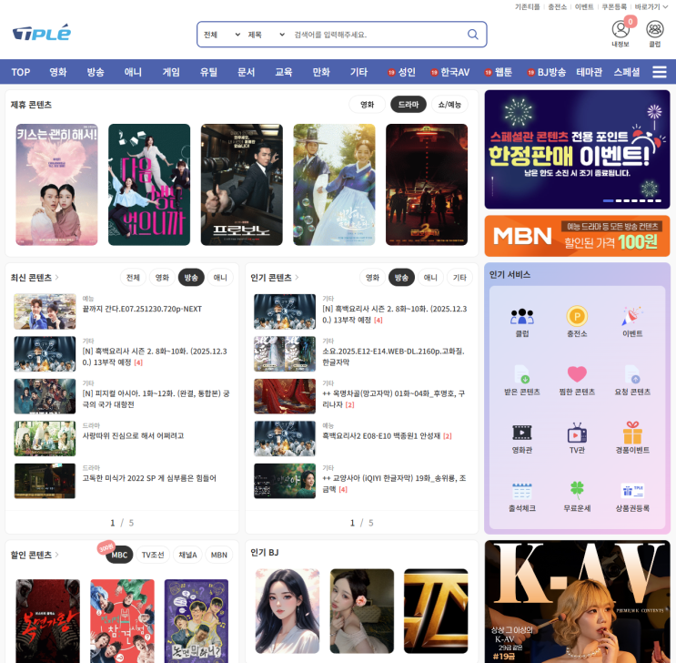Open the K-AV promotional banner
This screenshot has height=663, width=676.
[577, 601]
